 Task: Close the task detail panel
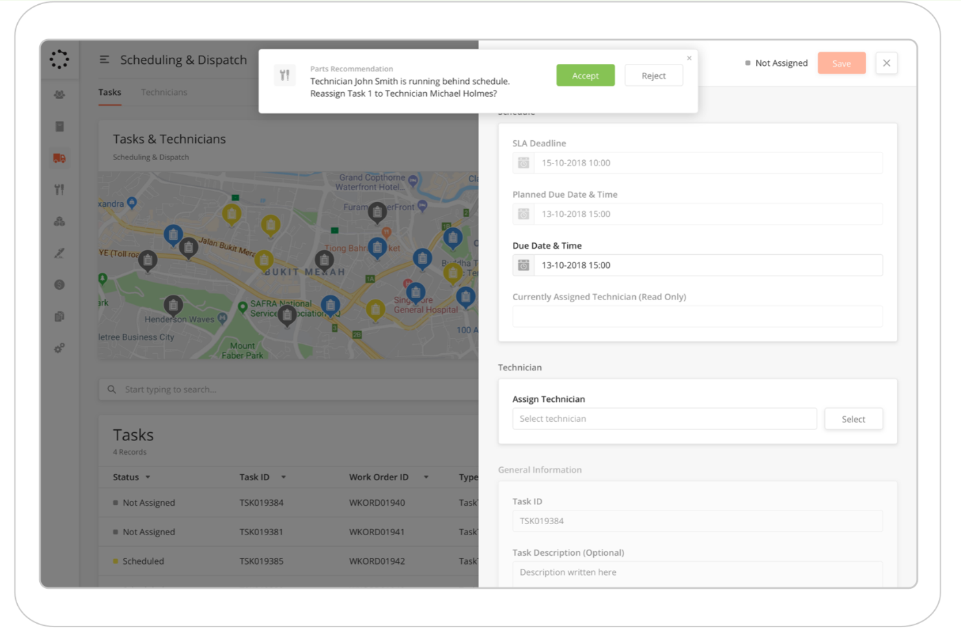pos(887,63)
